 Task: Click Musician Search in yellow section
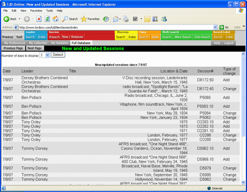click(x=120, y=37)
